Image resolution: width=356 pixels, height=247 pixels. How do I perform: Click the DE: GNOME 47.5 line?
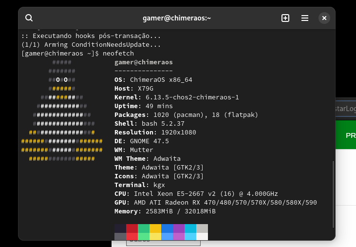[142, 141]
